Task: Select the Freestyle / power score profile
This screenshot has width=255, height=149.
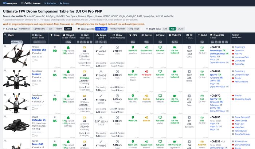Action: pos(117,29)
